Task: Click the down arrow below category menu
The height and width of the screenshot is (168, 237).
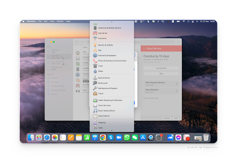Action: pyautogui.click(x=112, y=131)
